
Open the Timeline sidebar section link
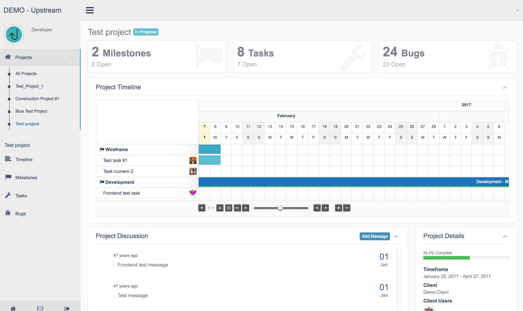24,160
